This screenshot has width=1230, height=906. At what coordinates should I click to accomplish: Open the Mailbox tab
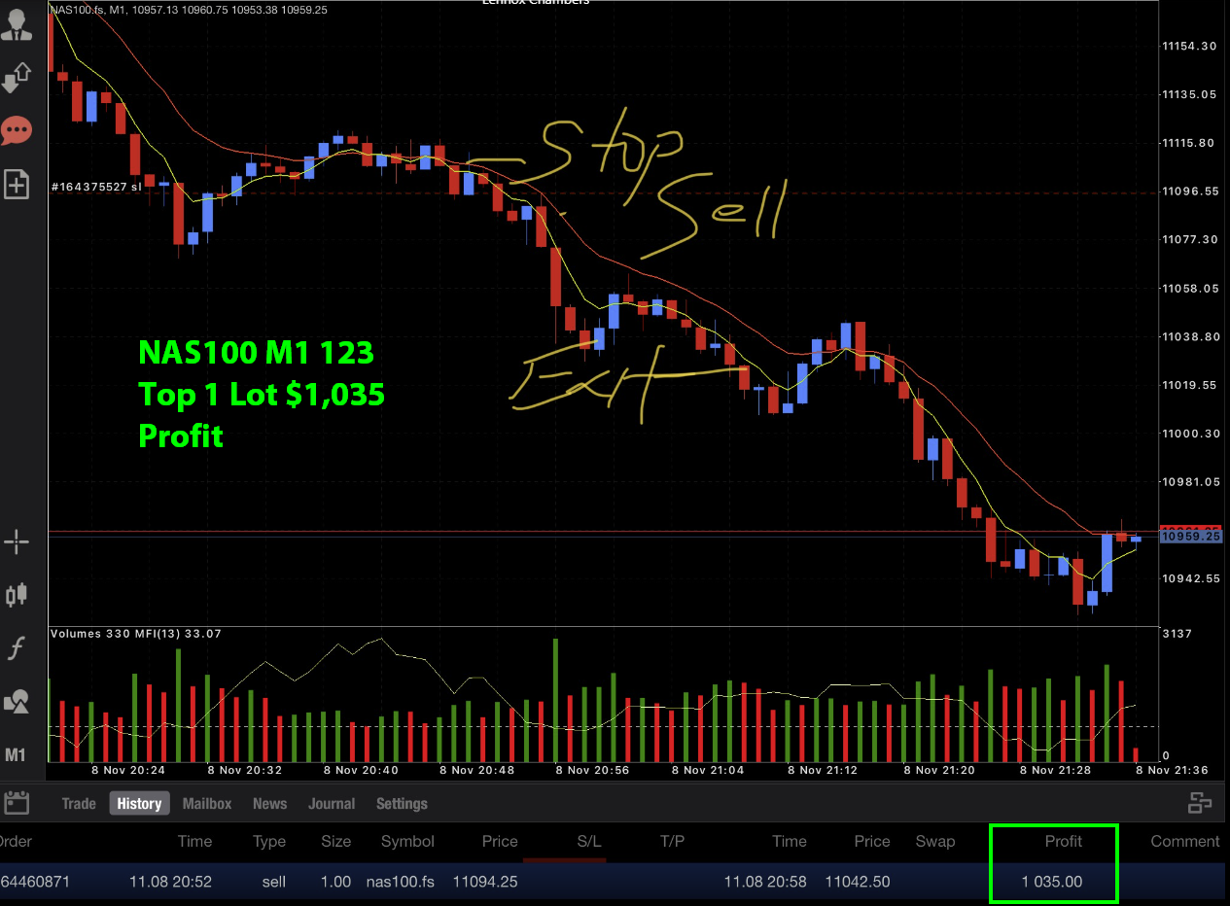coord(207,804)
